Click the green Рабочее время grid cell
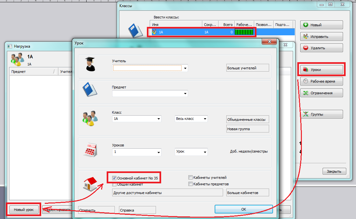The height and width of the screenshot is (219, 356). pos(244,32)
